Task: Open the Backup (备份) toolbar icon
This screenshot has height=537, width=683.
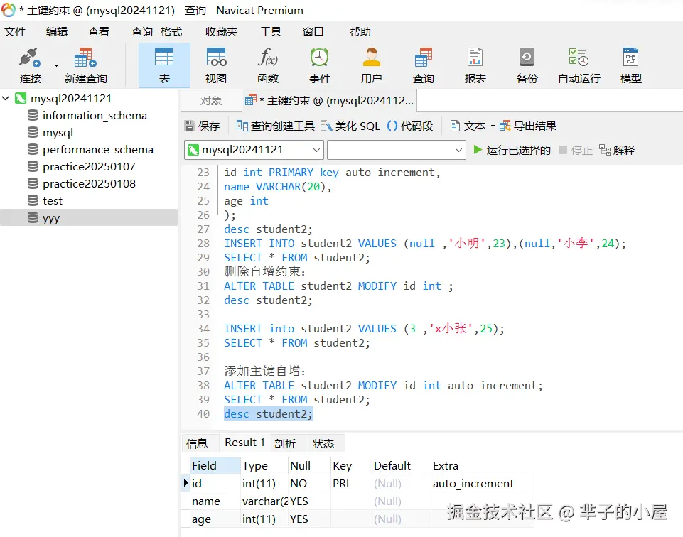Action: coord(527,58)
